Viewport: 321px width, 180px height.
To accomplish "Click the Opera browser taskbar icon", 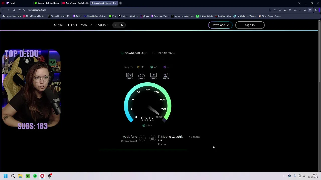I will coord(42,176).
